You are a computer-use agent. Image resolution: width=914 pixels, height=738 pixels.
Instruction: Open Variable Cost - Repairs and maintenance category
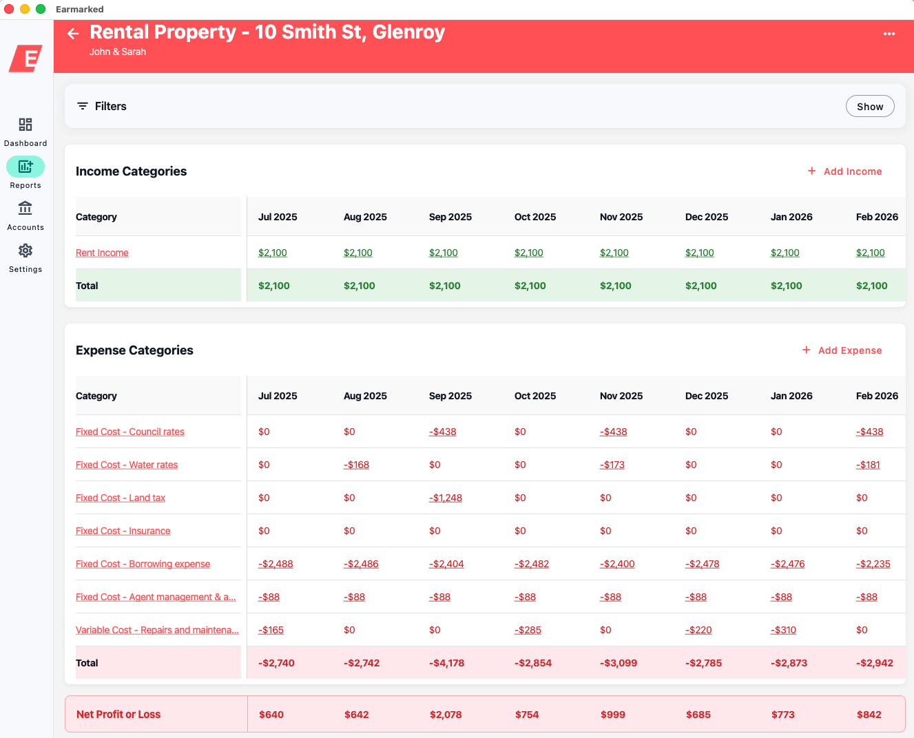(x=157, y=630)
